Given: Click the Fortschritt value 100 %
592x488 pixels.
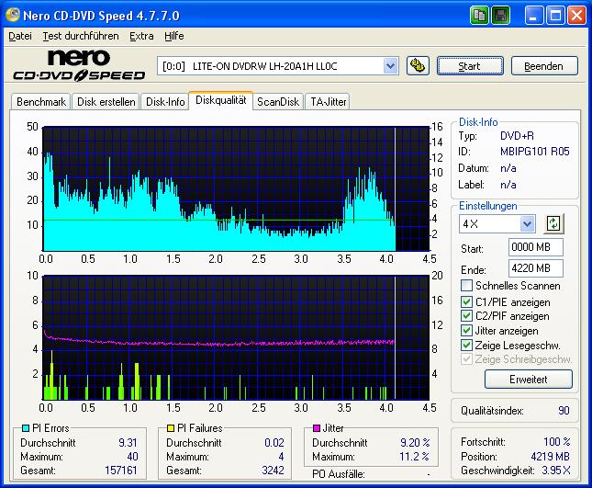Looking at the screenshot, I should (557, 441).
